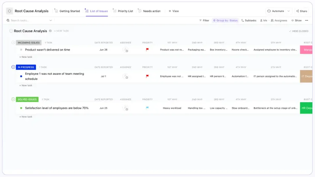Viewport: 315px width, 177px height.
Task: Click the Share button
Action: [x=302, y=11]
